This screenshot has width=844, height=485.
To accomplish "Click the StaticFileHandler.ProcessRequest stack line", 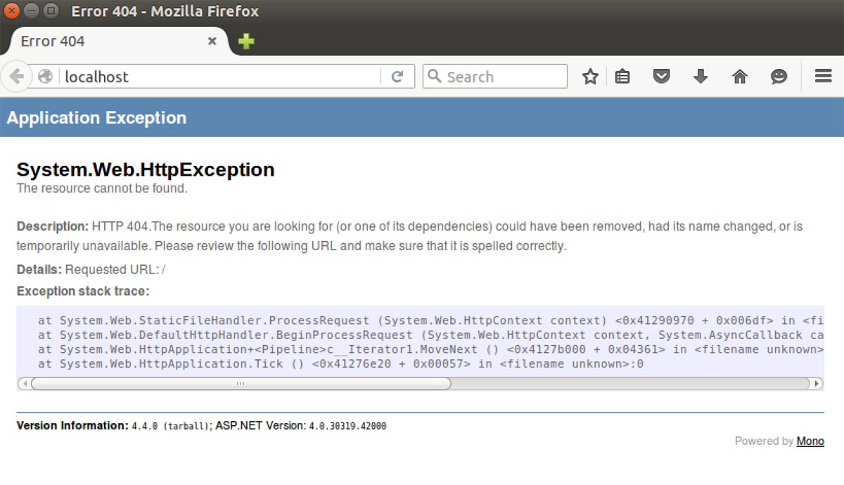I will [430, 321].
